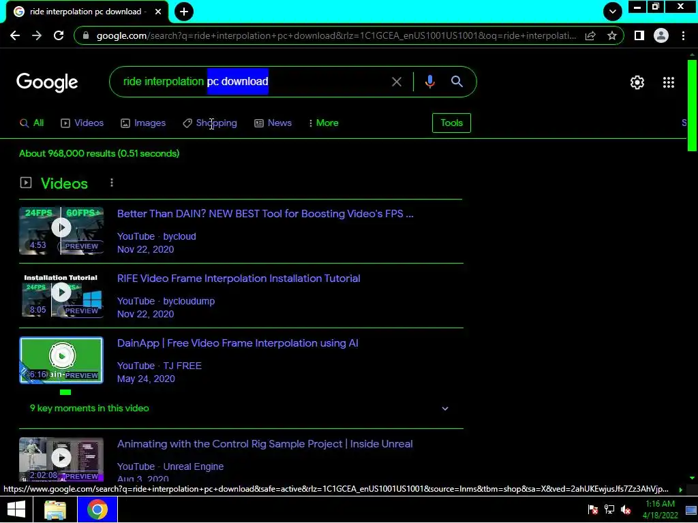Go to Google homepage via logo
Screen dimensions: 698x523
(47, 82)
